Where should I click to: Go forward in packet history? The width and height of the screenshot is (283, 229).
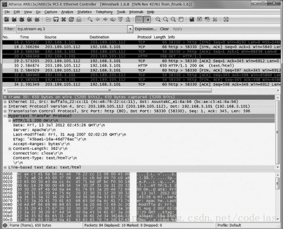click(x=105, y=20)
